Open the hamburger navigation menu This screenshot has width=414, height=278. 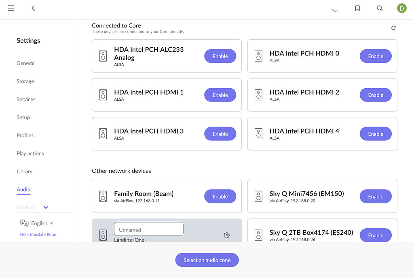pos(11,8)
